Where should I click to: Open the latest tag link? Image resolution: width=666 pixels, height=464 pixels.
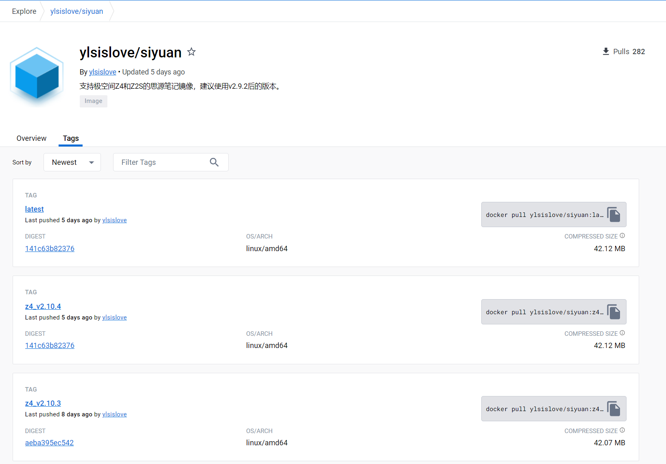[34, 209]
